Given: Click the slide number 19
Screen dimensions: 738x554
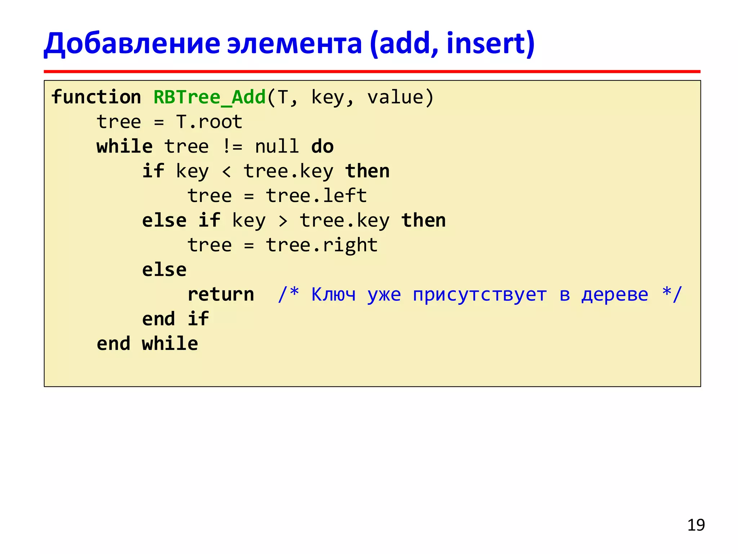Looking at the screenshot, I should pos(696,525).
